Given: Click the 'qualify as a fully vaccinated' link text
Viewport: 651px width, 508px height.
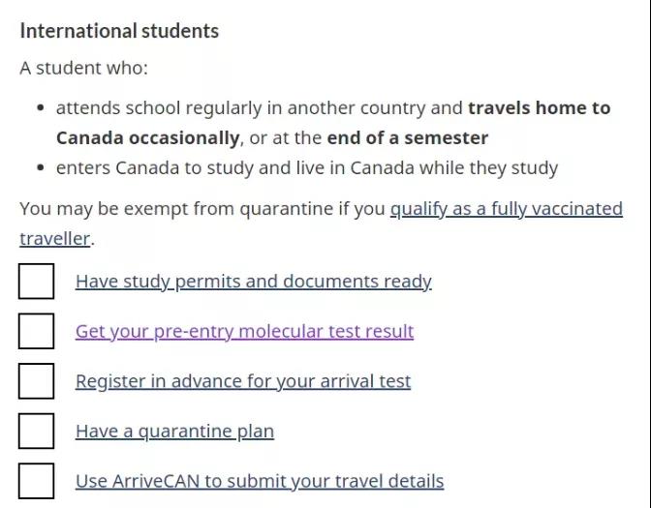Looking at the screenshot, I should (x=507, y=209).
